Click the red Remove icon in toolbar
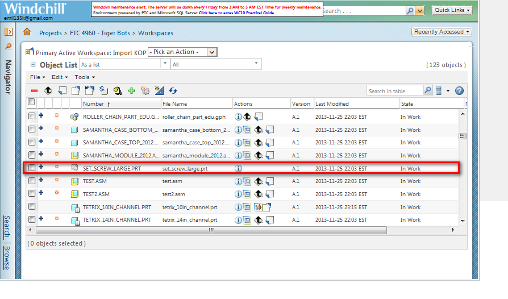This screenshot has height=299, width=508. pyautogui.click(x=34, y=91)
